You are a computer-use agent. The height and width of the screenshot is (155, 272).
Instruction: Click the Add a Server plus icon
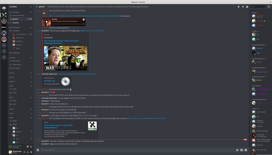(4, 51)
